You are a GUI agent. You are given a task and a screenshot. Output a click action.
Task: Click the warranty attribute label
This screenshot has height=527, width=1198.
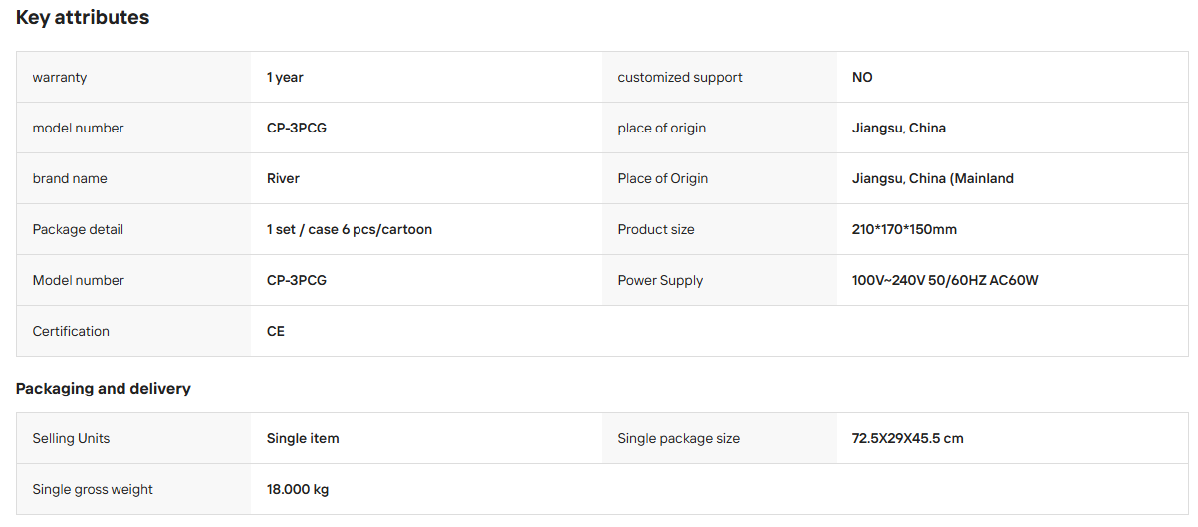pyautogui.click(x=60, y=77)
